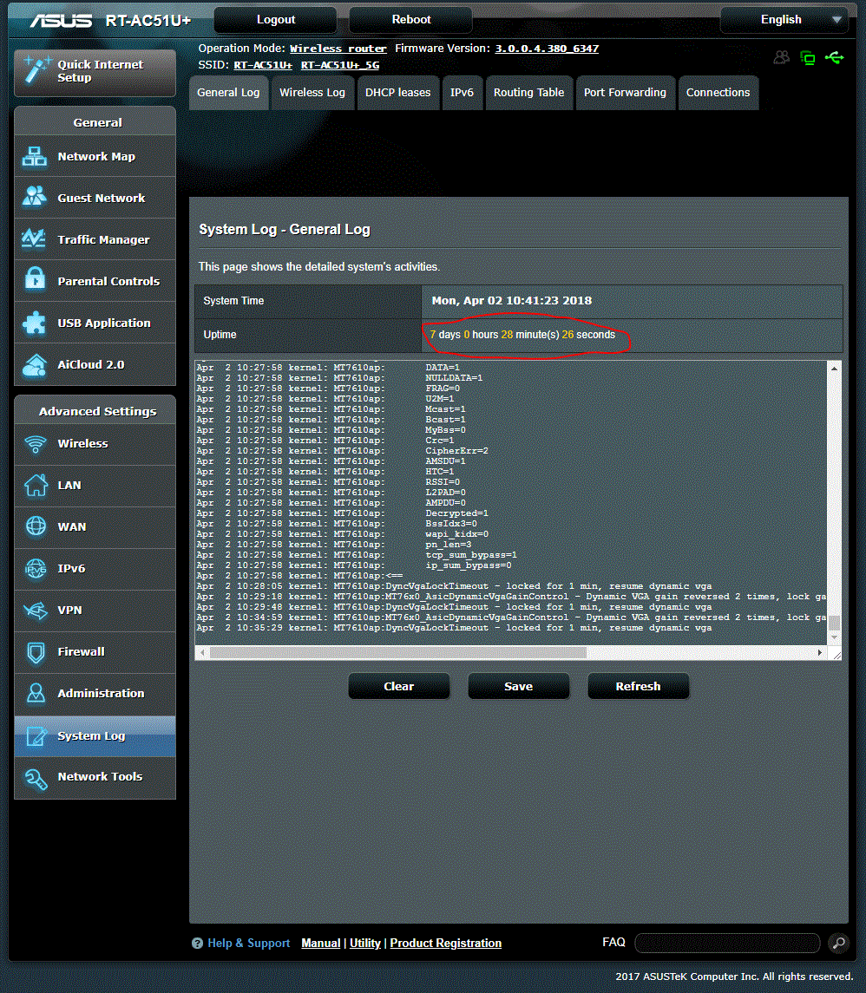Viewport: 866px width, 993px height.
Task: Switch to the DHCP leases tab
Action: click(x=397, y=92)
